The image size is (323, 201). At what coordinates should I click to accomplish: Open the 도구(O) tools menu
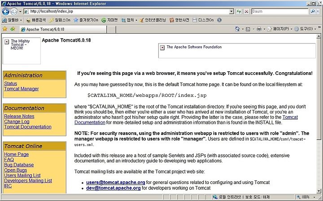pos(306,29)
